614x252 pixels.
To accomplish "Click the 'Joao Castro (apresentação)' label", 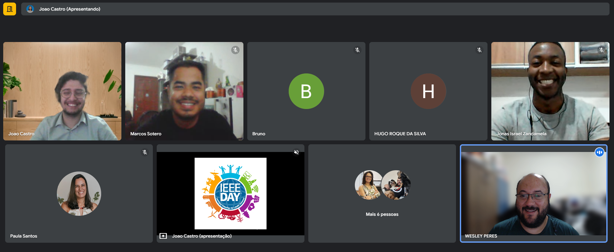I will [202, 236].
